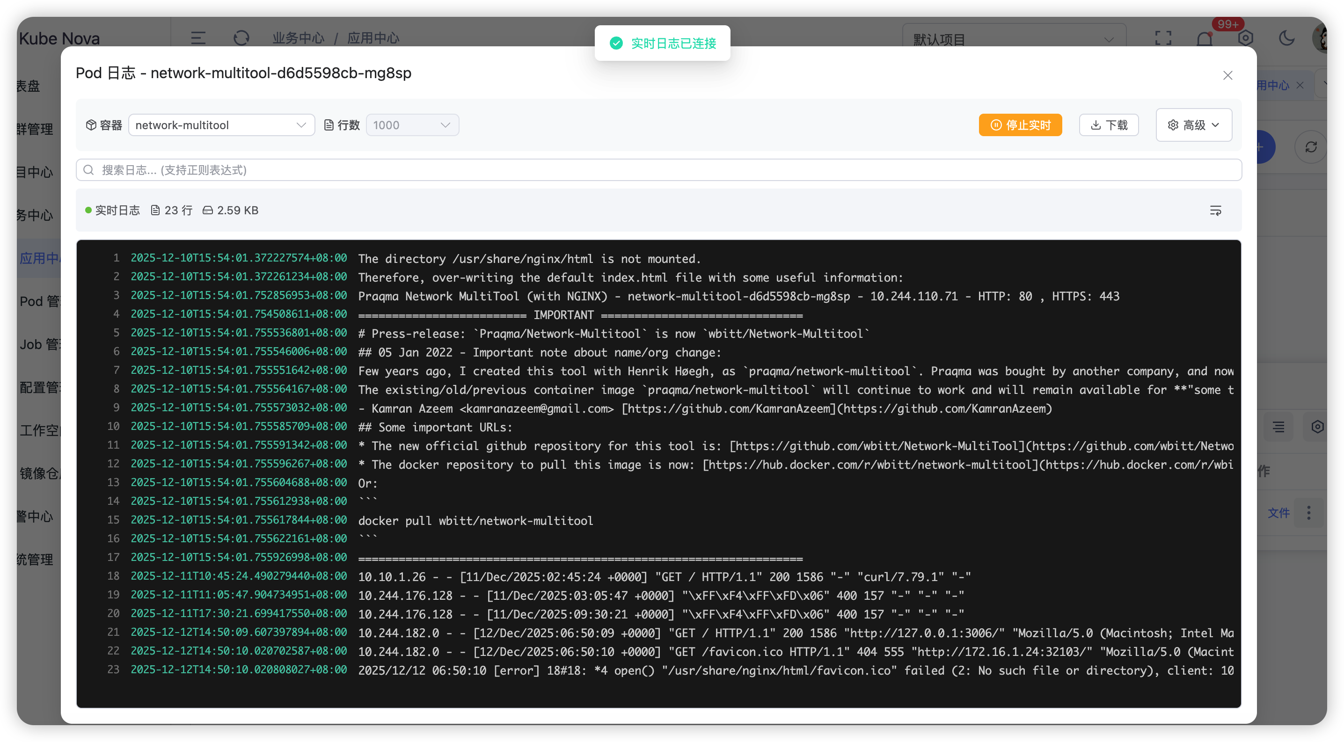The height and width of the screenshot is (742, 1344).
Task: Download the pod logs
Action: [x=1109, y=125]
